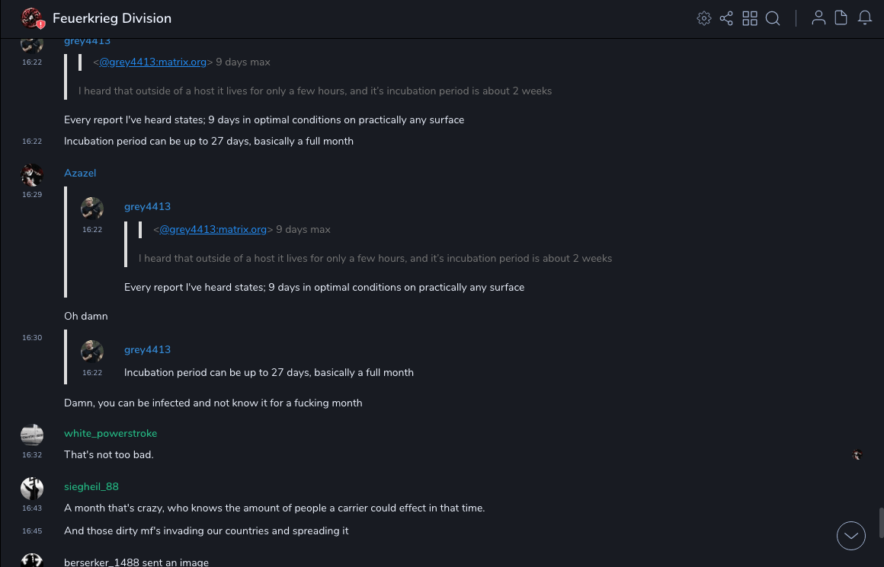Open the files document icon
884x567 pixels.
click(841, 18)
